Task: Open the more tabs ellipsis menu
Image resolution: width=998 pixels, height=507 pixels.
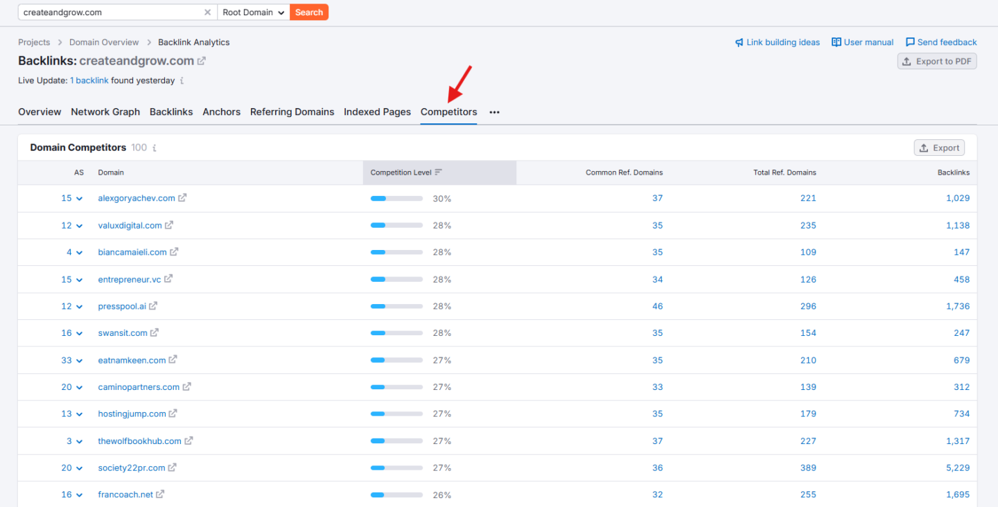Action: tap(494, 112)
